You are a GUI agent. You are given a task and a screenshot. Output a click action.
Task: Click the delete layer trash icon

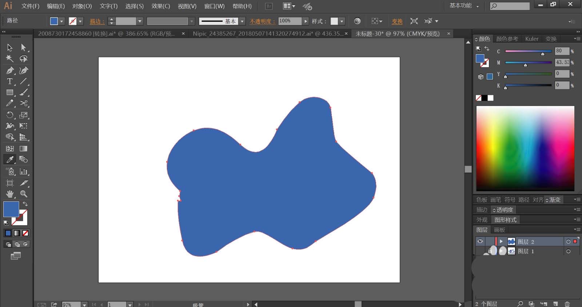click(x=567, y=304)
